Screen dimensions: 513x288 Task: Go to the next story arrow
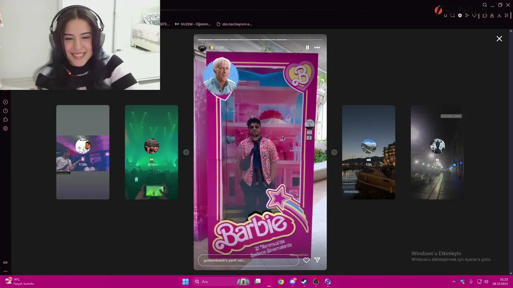click(x=334, y=152)
